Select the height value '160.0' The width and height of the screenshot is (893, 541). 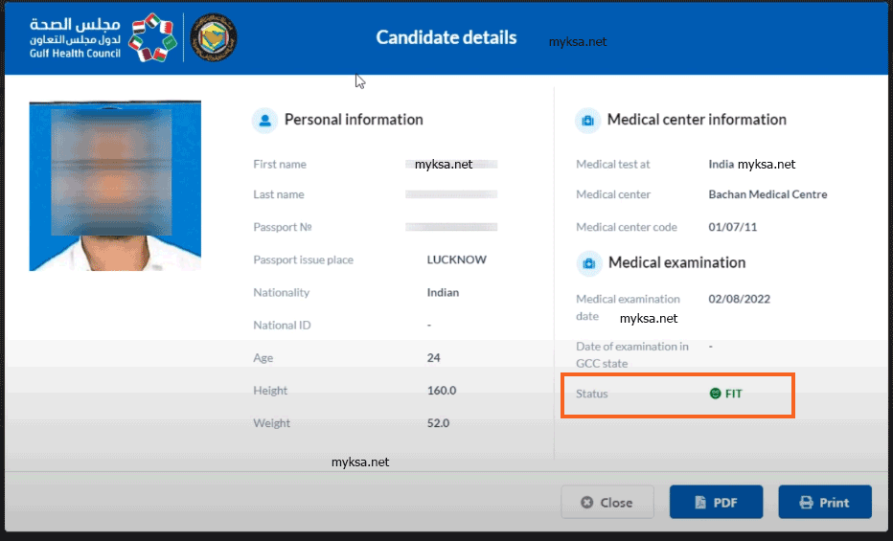442,391
